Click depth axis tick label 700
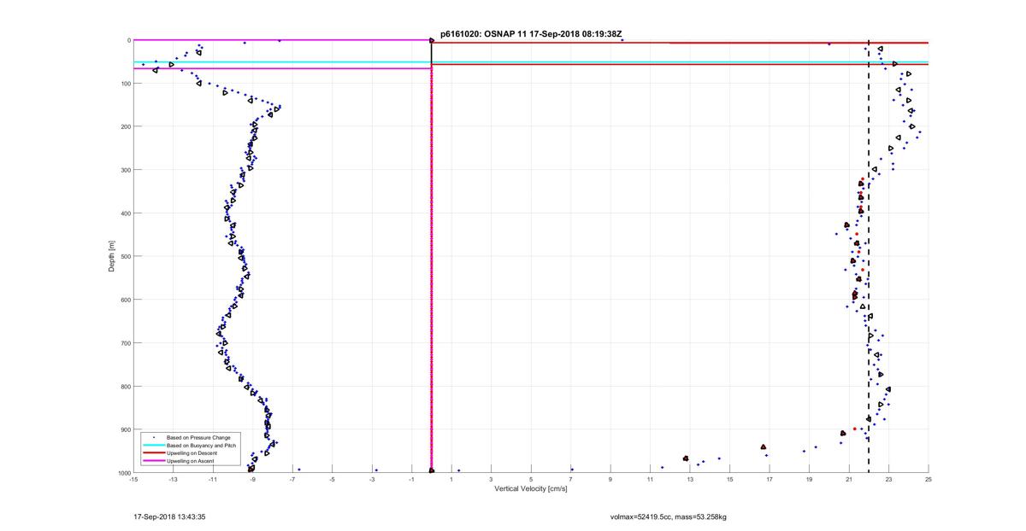The image size is (1026, 531). tap(125, 343)
